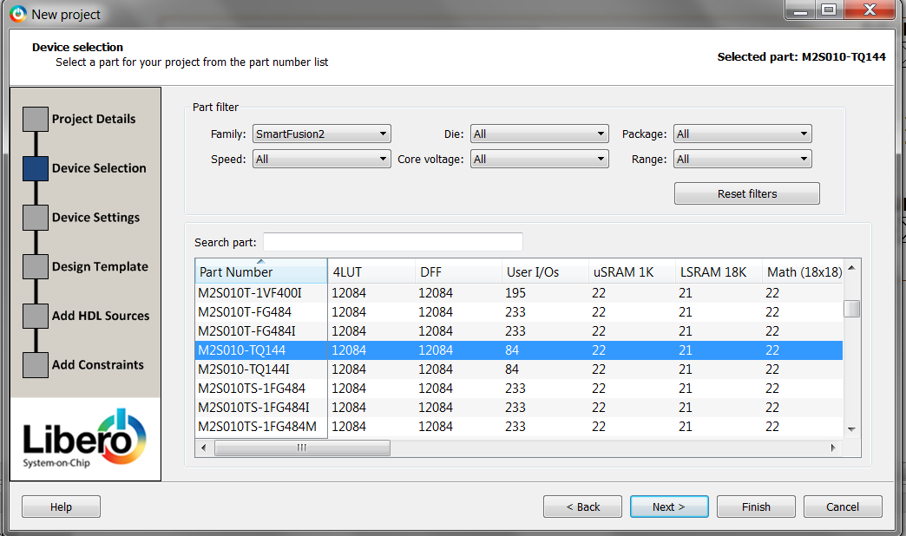Image resolution: width=906 pixels, height=536 pixels.
Task: Click the horizontal scrollbar thumb under table
Action: tap(302, 448)
